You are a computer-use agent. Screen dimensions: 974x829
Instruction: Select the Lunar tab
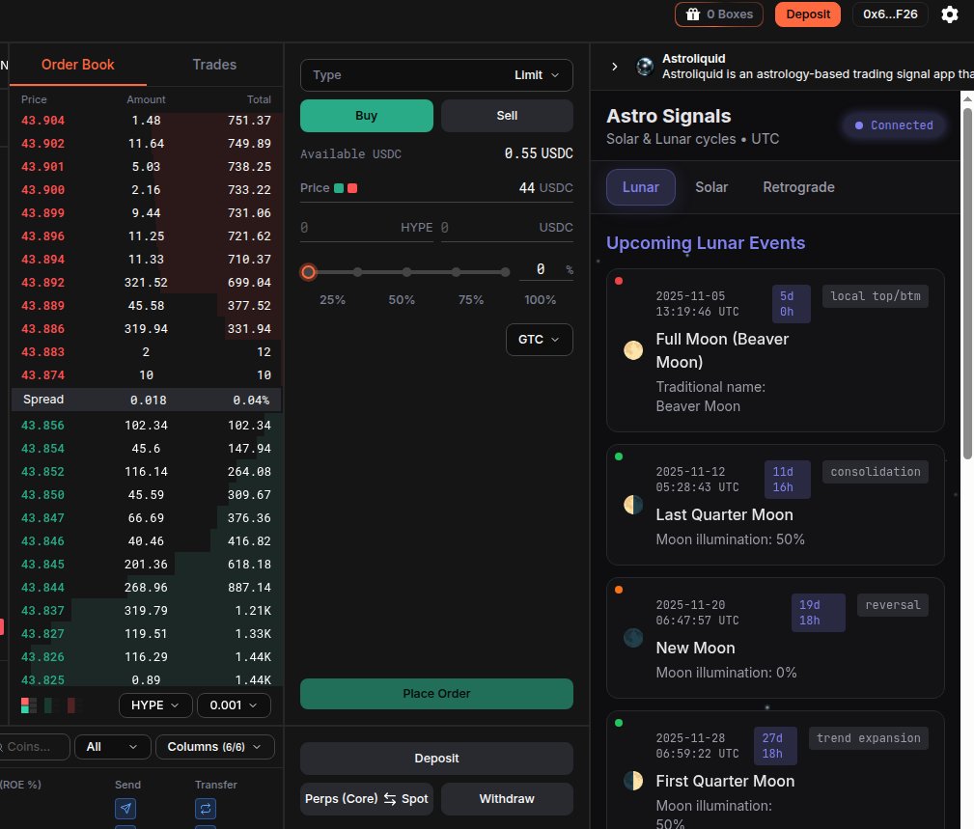(640, 187)
